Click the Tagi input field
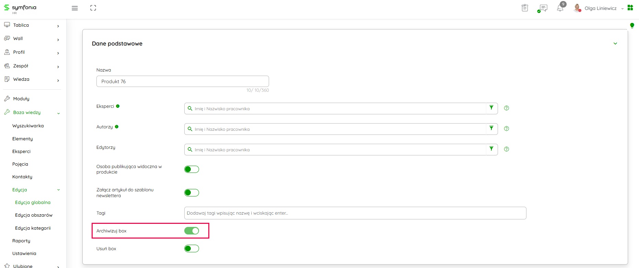The image size is (639, 268). [x=355, y=213]
